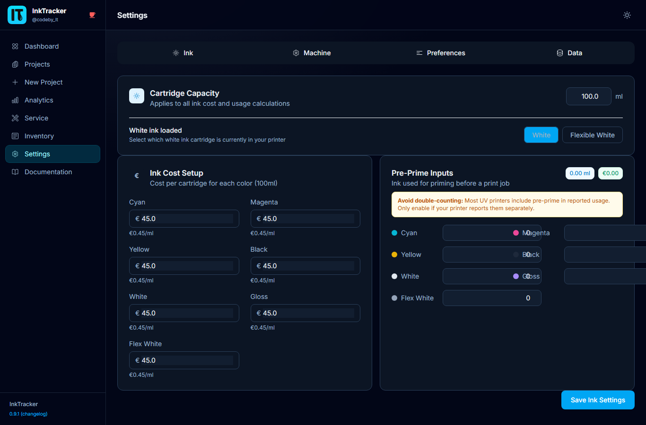Open the Preferences settings tab
This screenshot has width=646, height=425.
[440, 53]
